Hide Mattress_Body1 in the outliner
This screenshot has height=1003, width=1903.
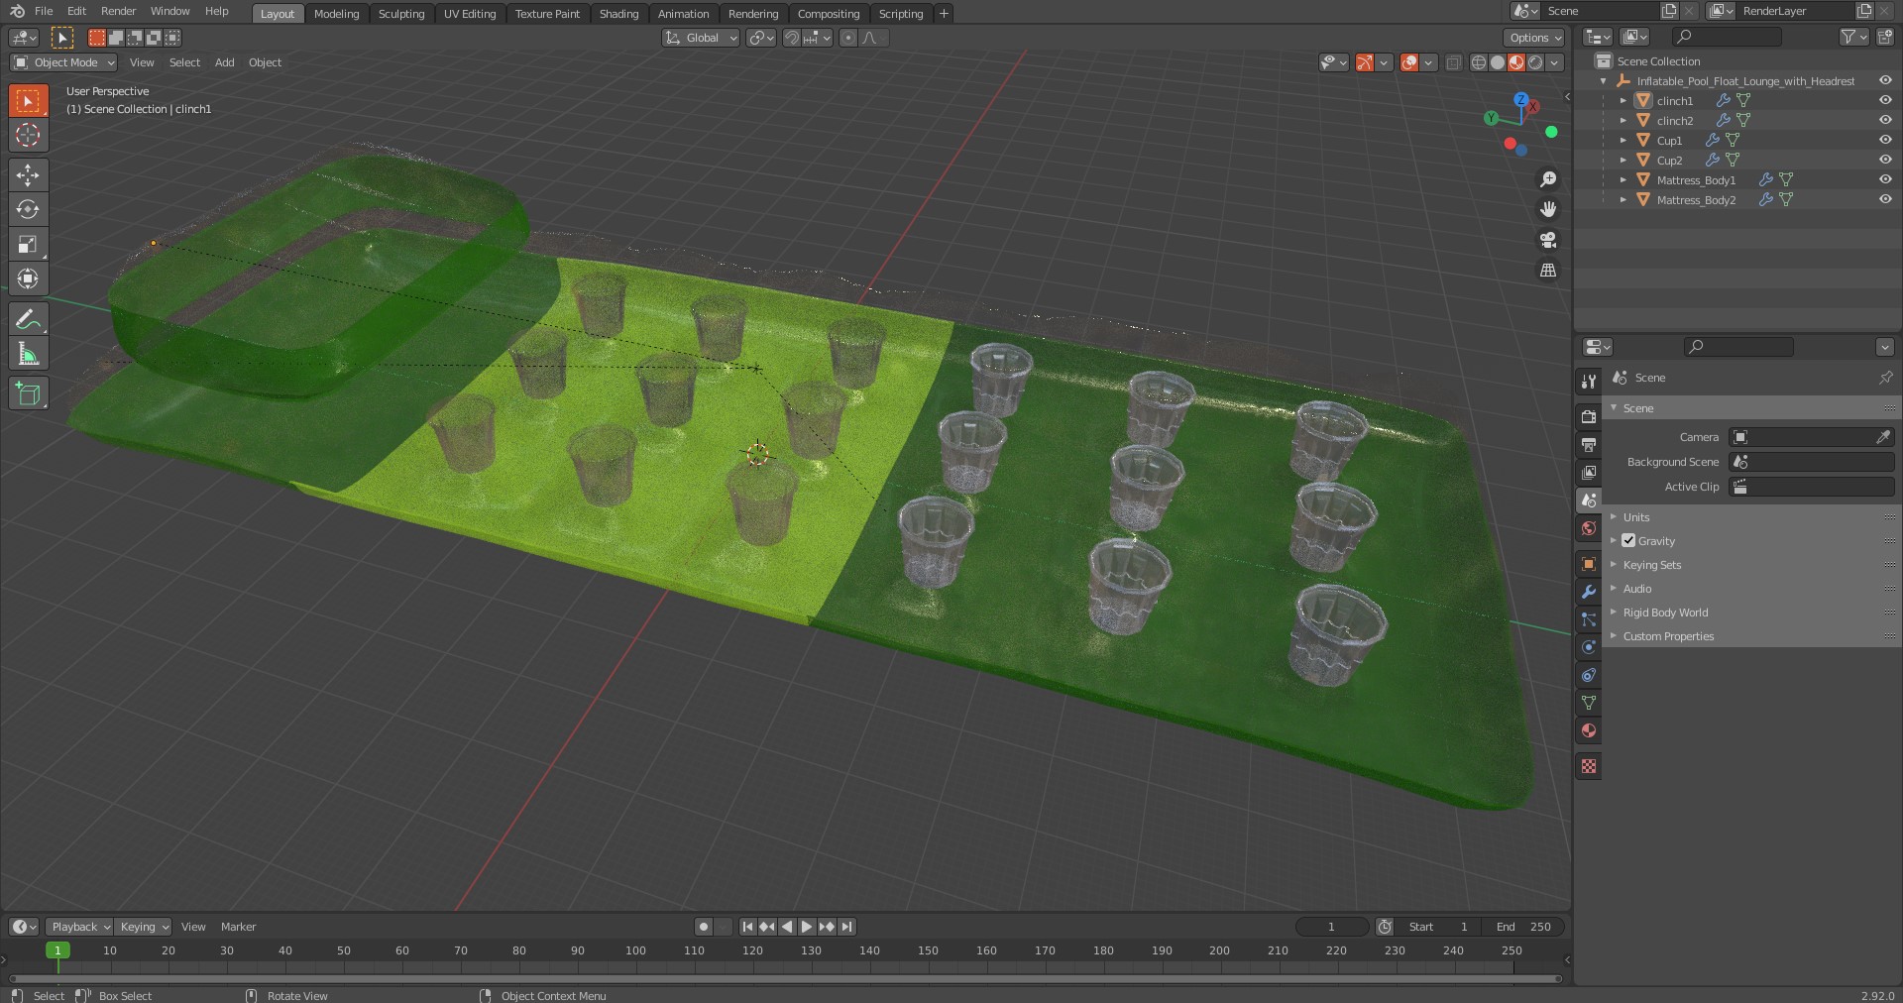(1884, 179)
